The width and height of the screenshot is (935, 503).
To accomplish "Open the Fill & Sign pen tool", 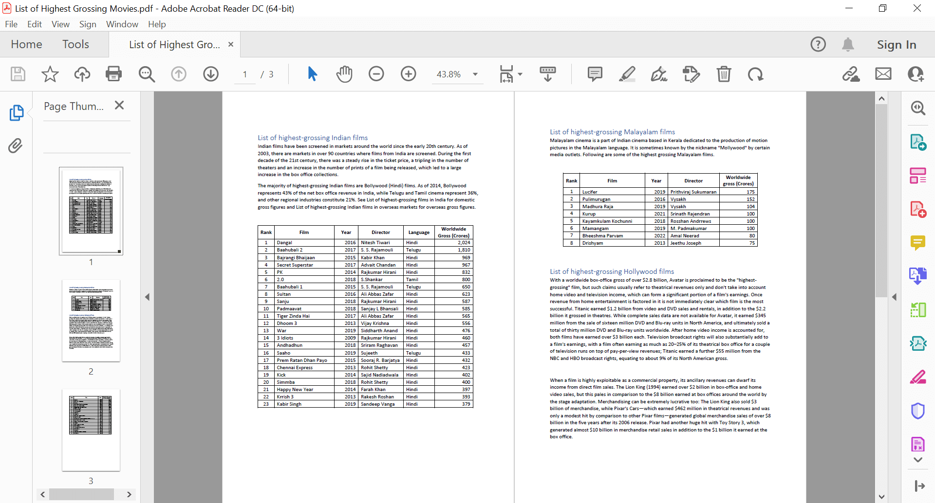I will click(659, 74).
